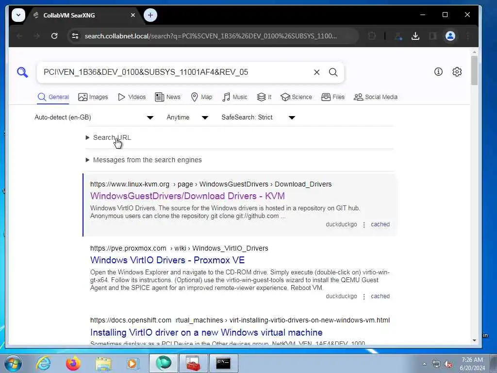Select the General search tab

click(x=53, y=97)
